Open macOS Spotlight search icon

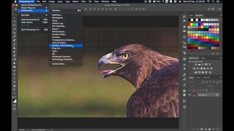[x=213, y=1]
